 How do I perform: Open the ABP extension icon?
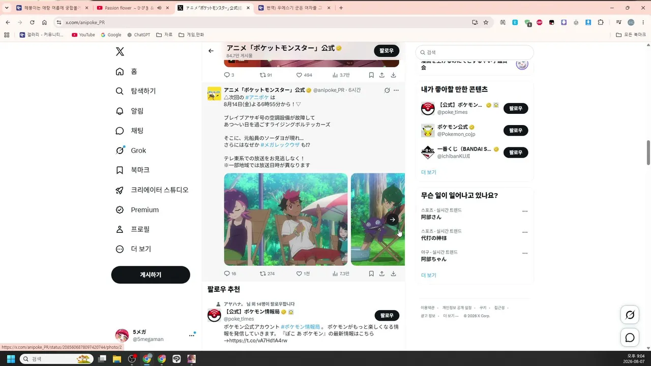click(x=540, y=22)
